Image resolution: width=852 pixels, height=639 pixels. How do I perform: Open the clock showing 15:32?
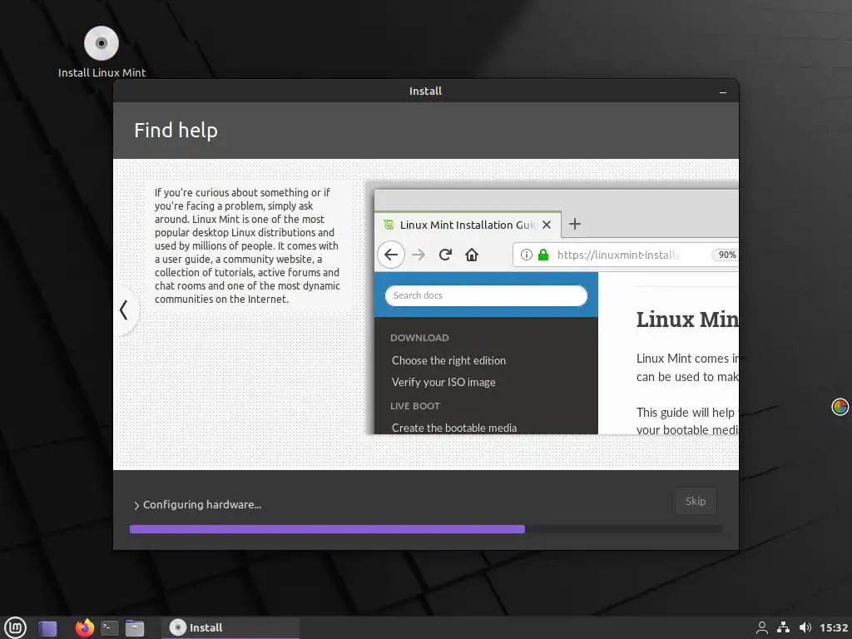tap(834, 627)
